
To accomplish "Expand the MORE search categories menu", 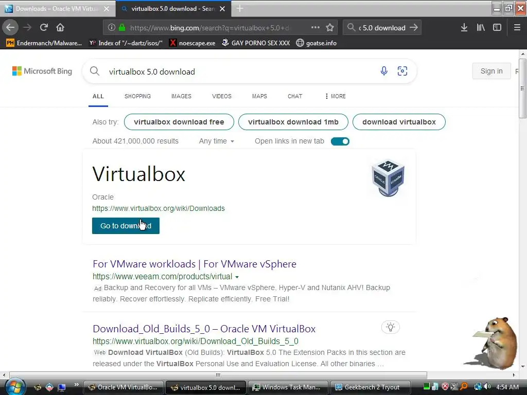I will [x=336, y=96].
